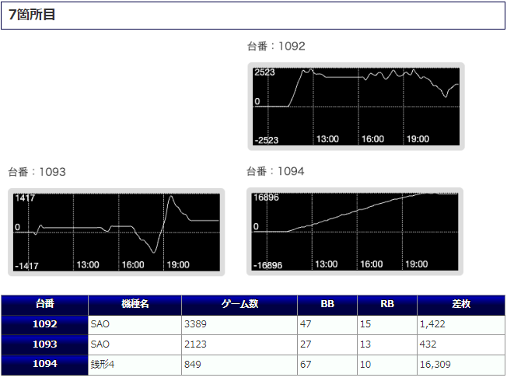This screenshot has height=381, width=507.
Task: Open the slump graph for 台番 1092
Action: tap(356, 107)
